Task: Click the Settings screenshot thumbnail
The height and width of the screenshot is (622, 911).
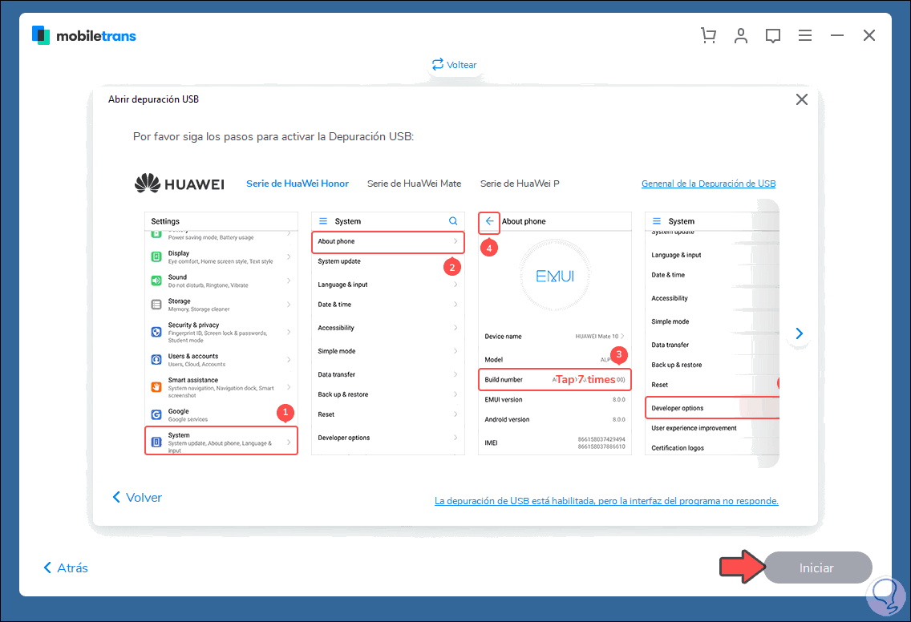Action: pyautogui.click(x=221, y=333)
